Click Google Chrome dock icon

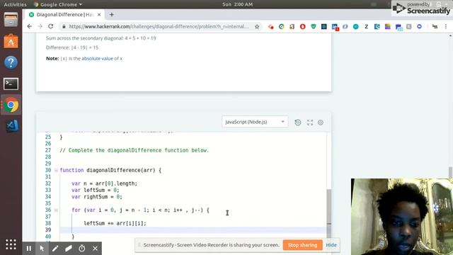pos(11,105)
